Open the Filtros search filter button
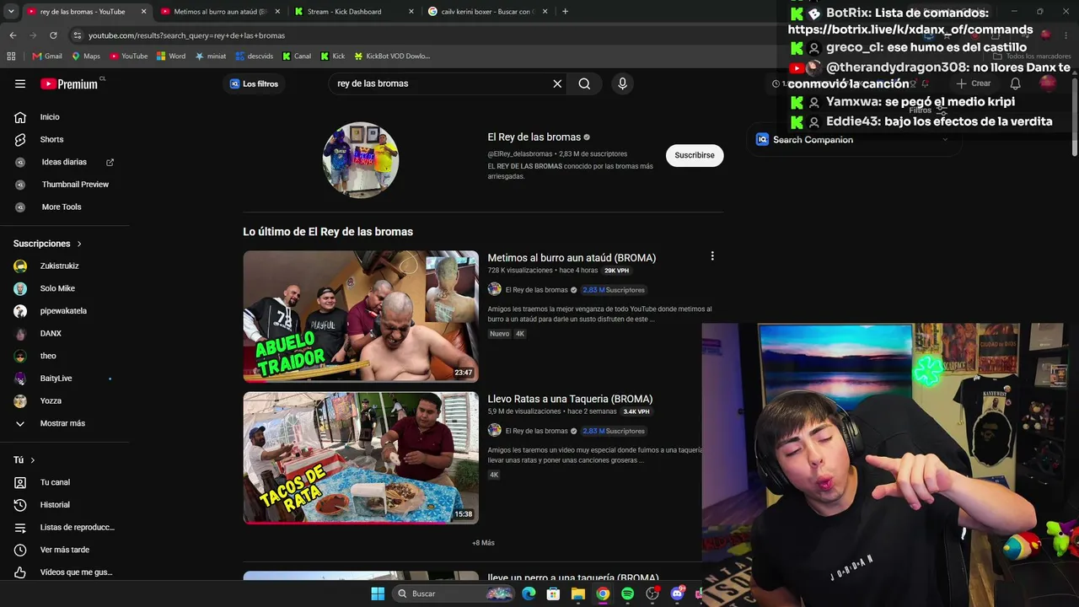The image size is (1079, 607). pyautogui.click(x=927, y=110)
